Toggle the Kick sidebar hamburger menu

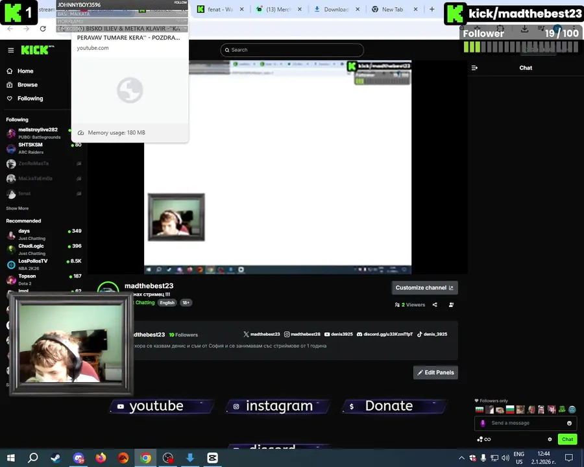click(x=11, y=50)
